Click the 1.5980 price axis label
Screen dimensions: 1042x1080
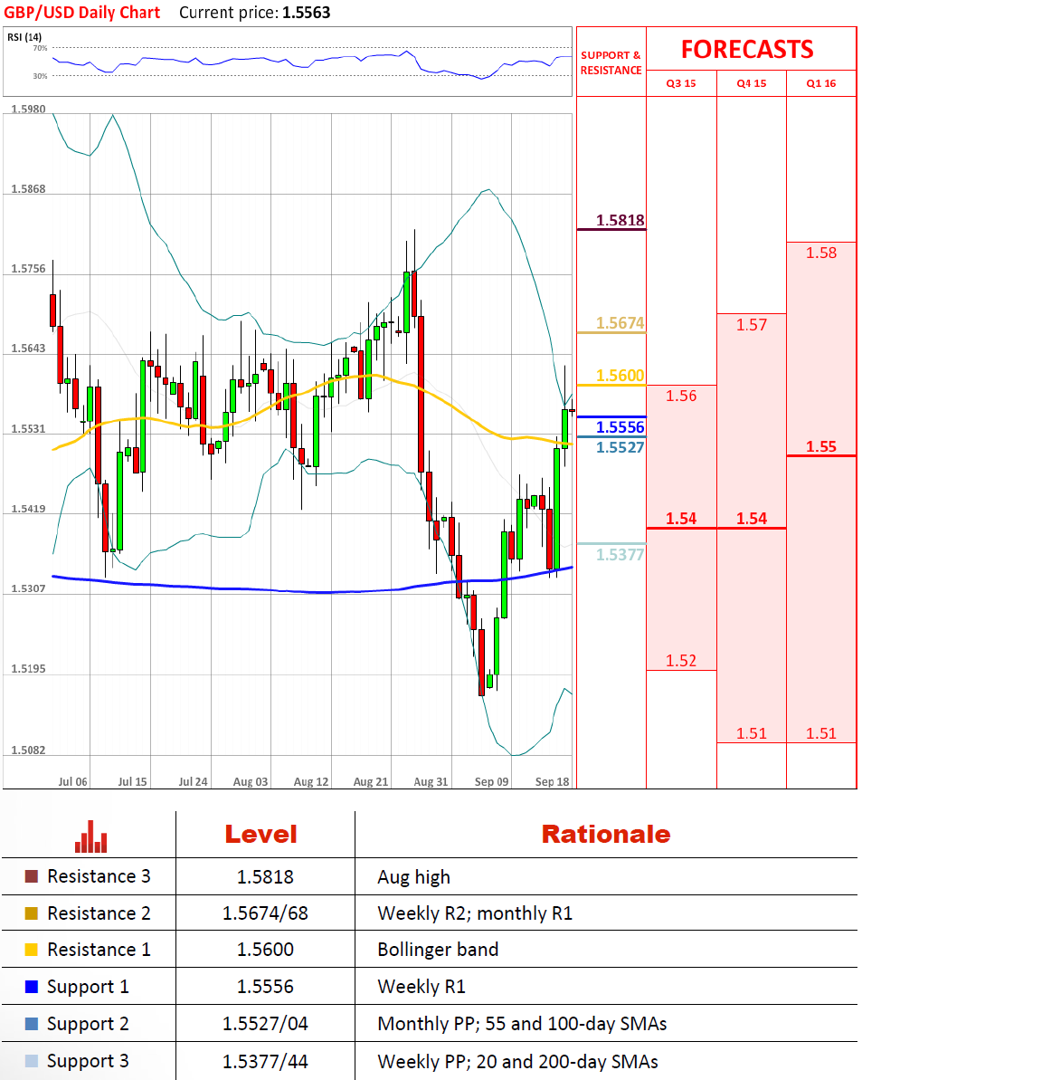[x=28, y=109]
